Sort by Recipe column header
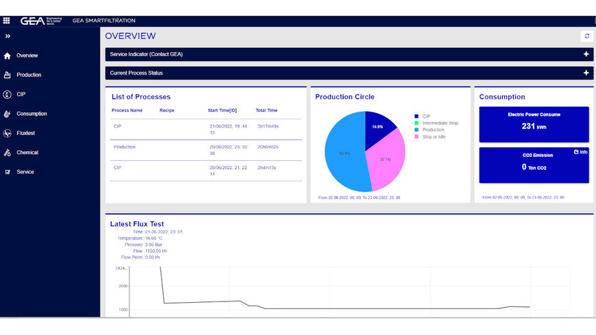Image resolution: width=596 pixels, height=335 pixels. pyautogui.click(x=167, y=110)
